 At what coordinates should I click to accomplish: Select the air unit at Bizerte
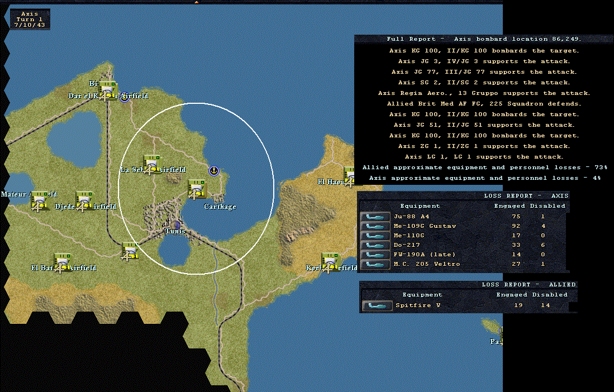pyautogui.click(x=108, y=91)
